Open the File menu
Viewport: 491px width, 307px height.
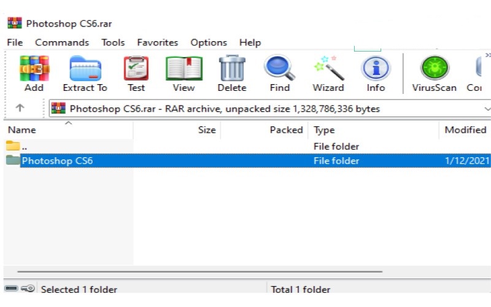tap(15, 42)
